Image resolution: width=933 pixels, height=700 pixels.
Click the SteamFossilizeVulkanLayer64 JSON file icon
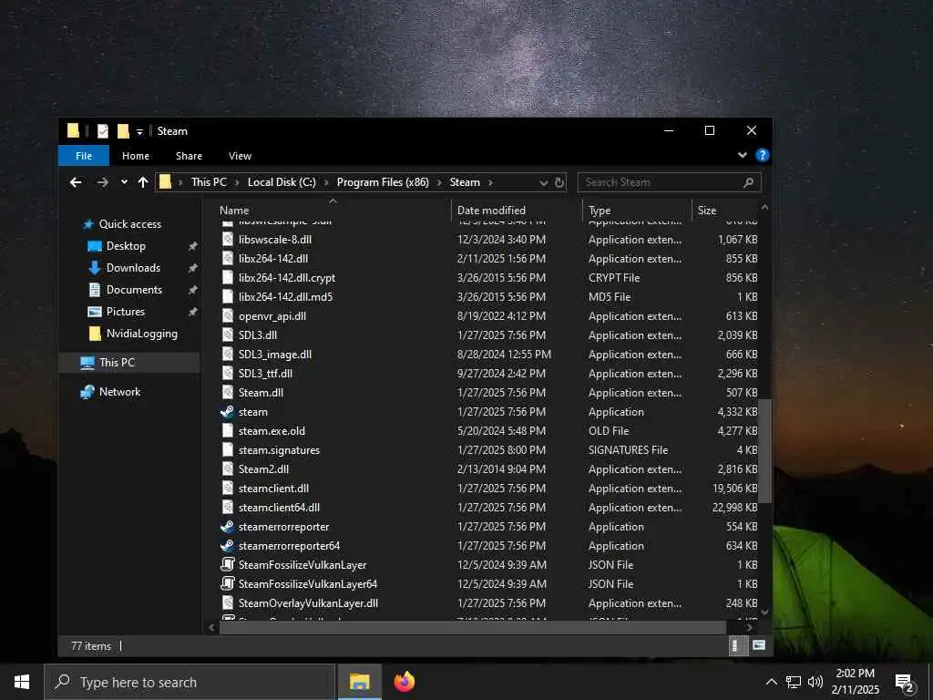(227, 584)
